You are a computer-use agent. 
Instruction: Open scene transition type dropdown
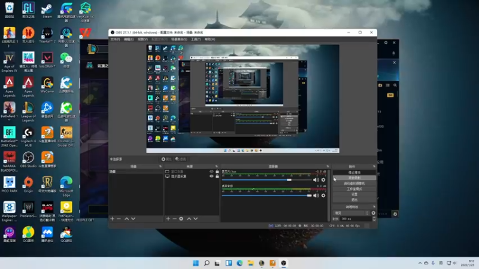coord(351,213)
